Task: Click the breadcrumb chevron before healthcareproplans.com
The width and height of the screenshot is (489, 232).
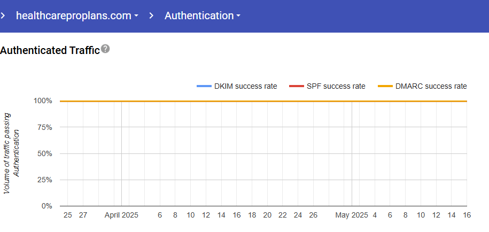Action: click(4, 16)
